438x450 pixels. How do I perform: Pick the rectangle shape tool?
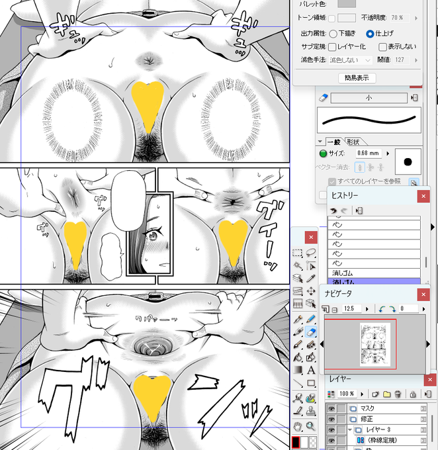pos(311,383)
